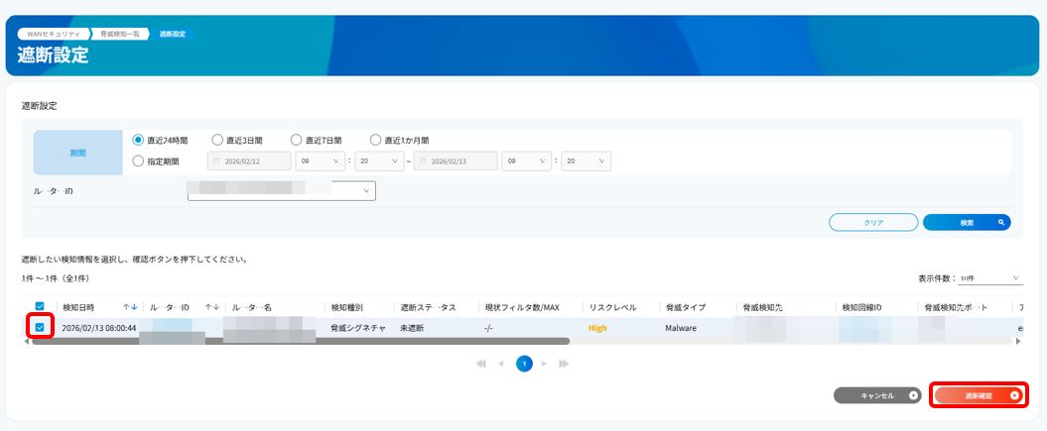1047x431 pixels.
Task: Click the next page arrow
Action: tap(545, 364)
